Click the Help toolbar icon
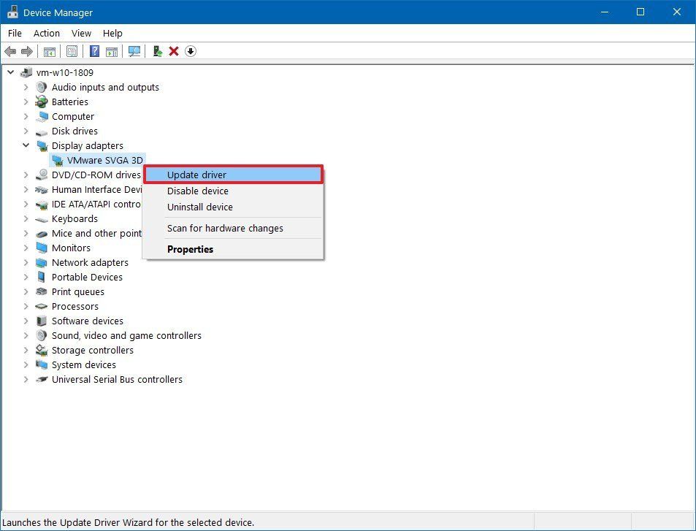Viewport: 696px width, 531px height. point(93,51)
